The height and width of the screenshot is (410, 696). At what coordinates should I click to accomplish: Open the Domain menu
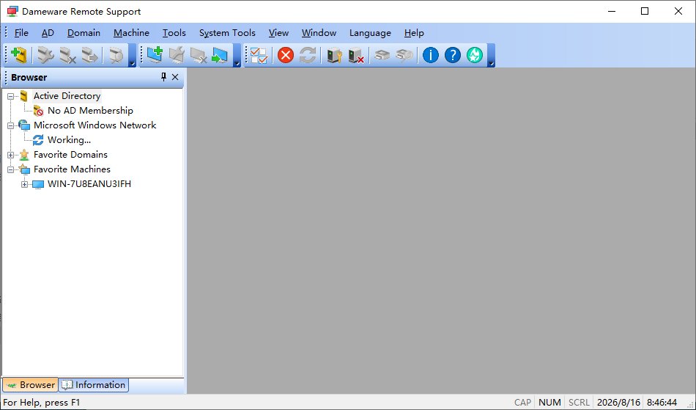(x=84, y=33)
